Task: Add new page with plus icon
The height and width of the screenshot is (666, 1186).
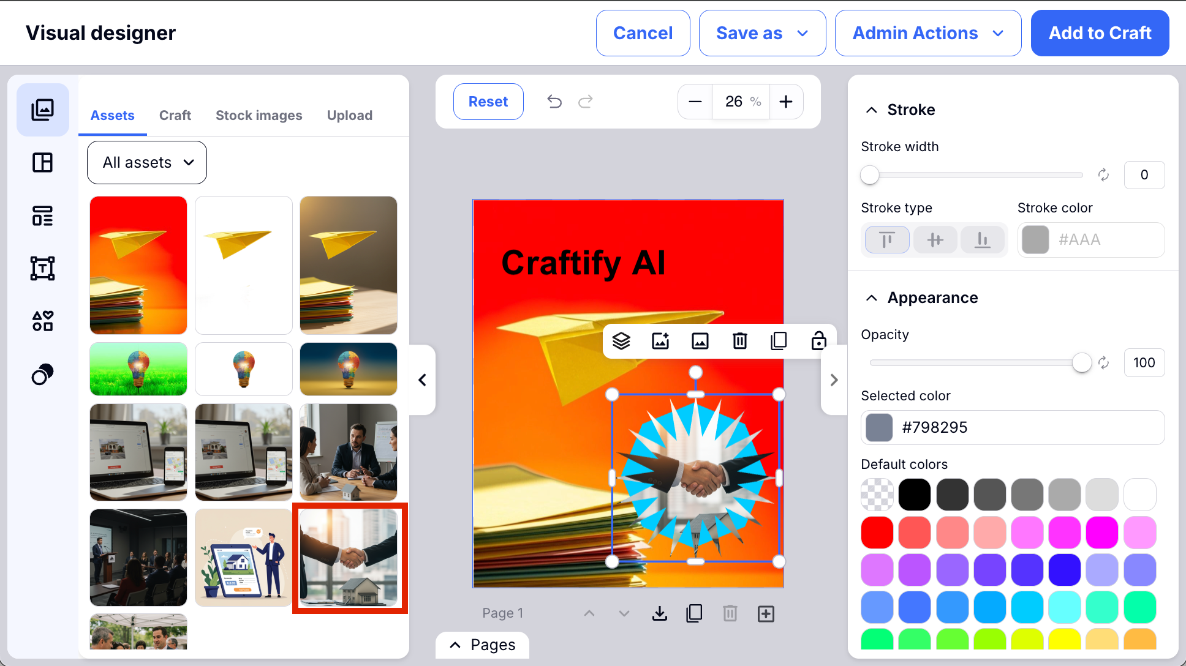Action: 766,613
